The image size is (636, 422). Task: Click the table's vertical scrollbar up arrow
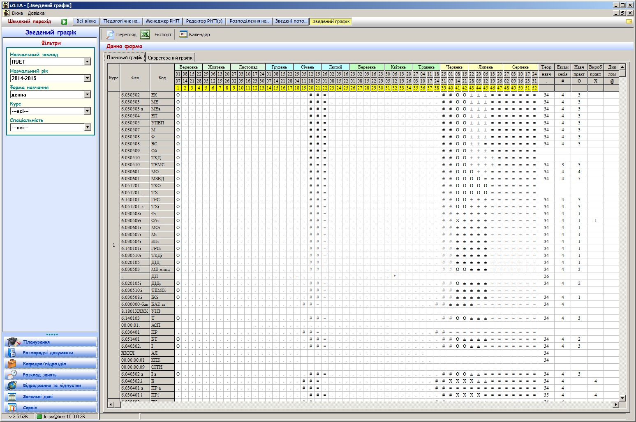622,67
